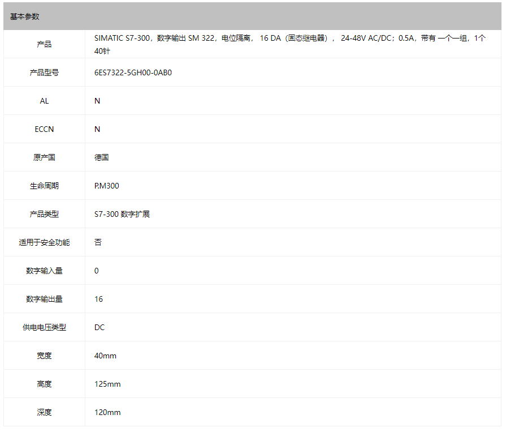Image resolution: width=506 pixels, height=432 pixels.
Task: Click the 基本参数 section header
Action: point(252,16)
